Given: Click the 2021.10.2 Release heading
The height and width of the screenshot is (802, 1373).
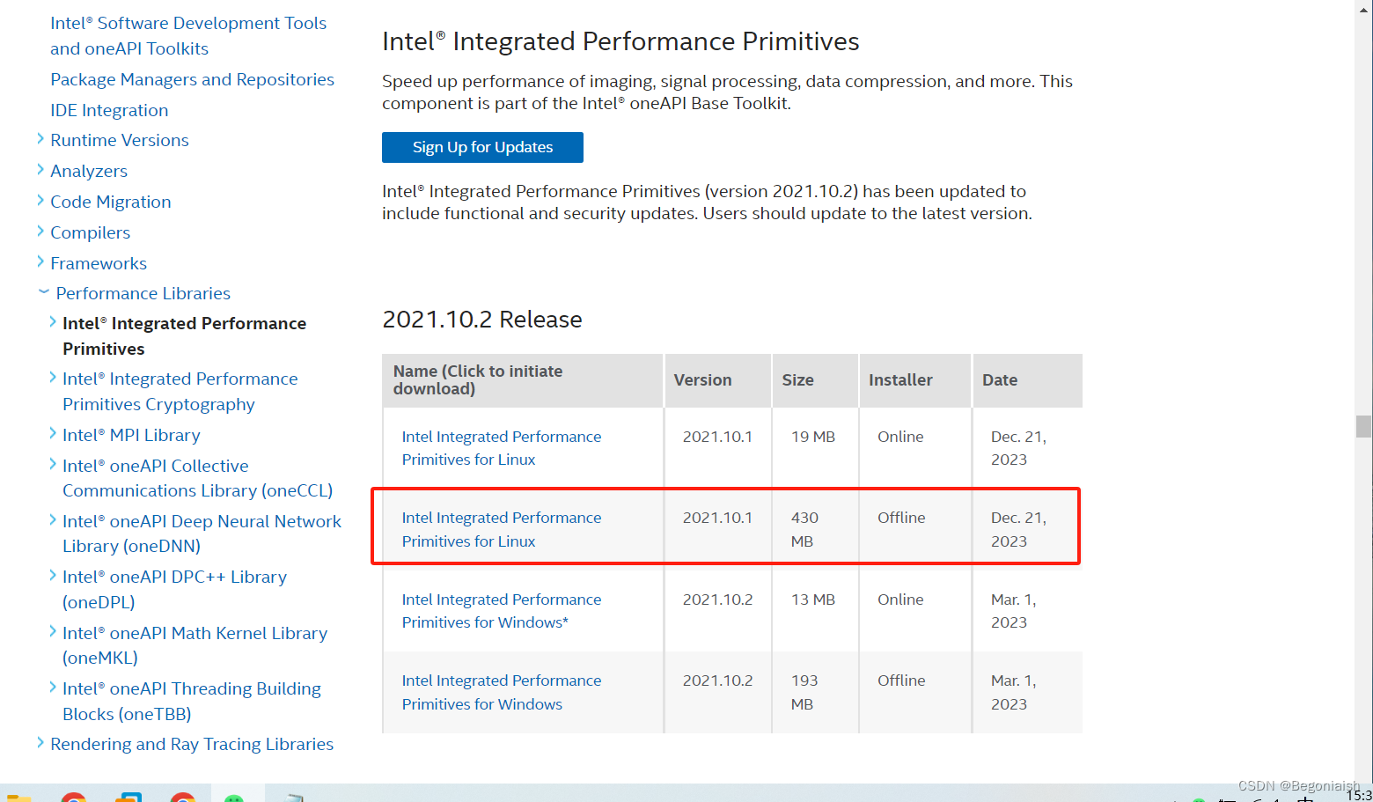Looking at the screenshot, I should pos(482,319).
